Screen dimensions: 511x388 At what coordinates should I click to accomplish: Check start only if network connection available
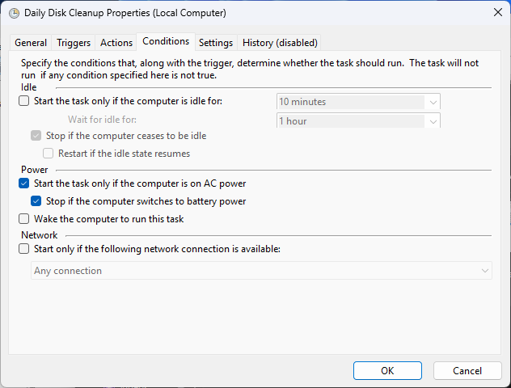[23, 249]
